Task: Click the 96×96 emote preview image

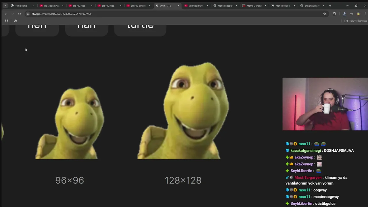Action: coord(70,122)
